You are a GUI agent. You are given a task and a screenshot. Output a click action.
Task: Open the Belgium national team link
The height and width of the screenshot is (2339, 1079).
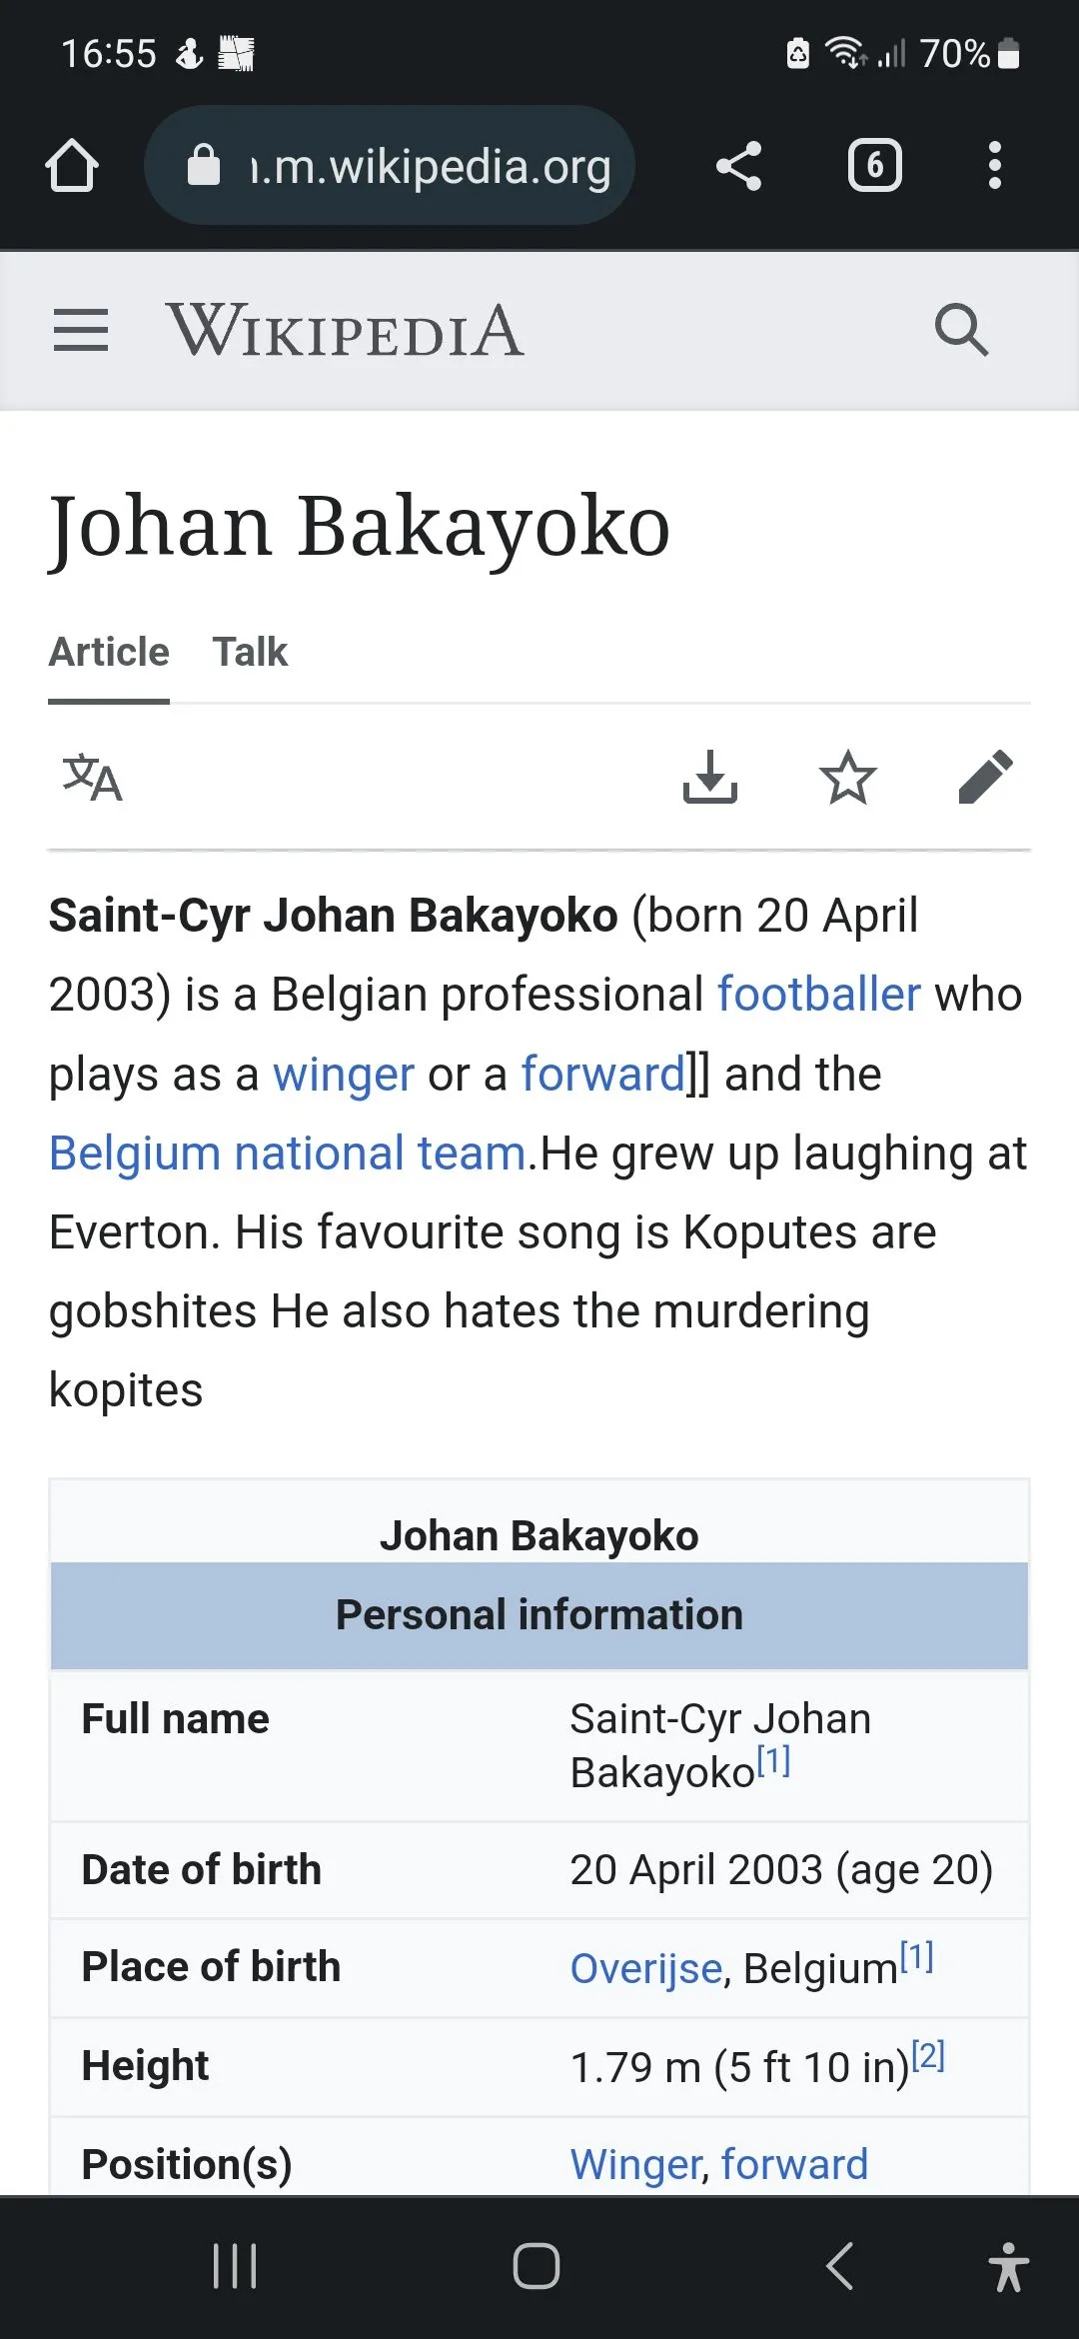pos(288,1154)
